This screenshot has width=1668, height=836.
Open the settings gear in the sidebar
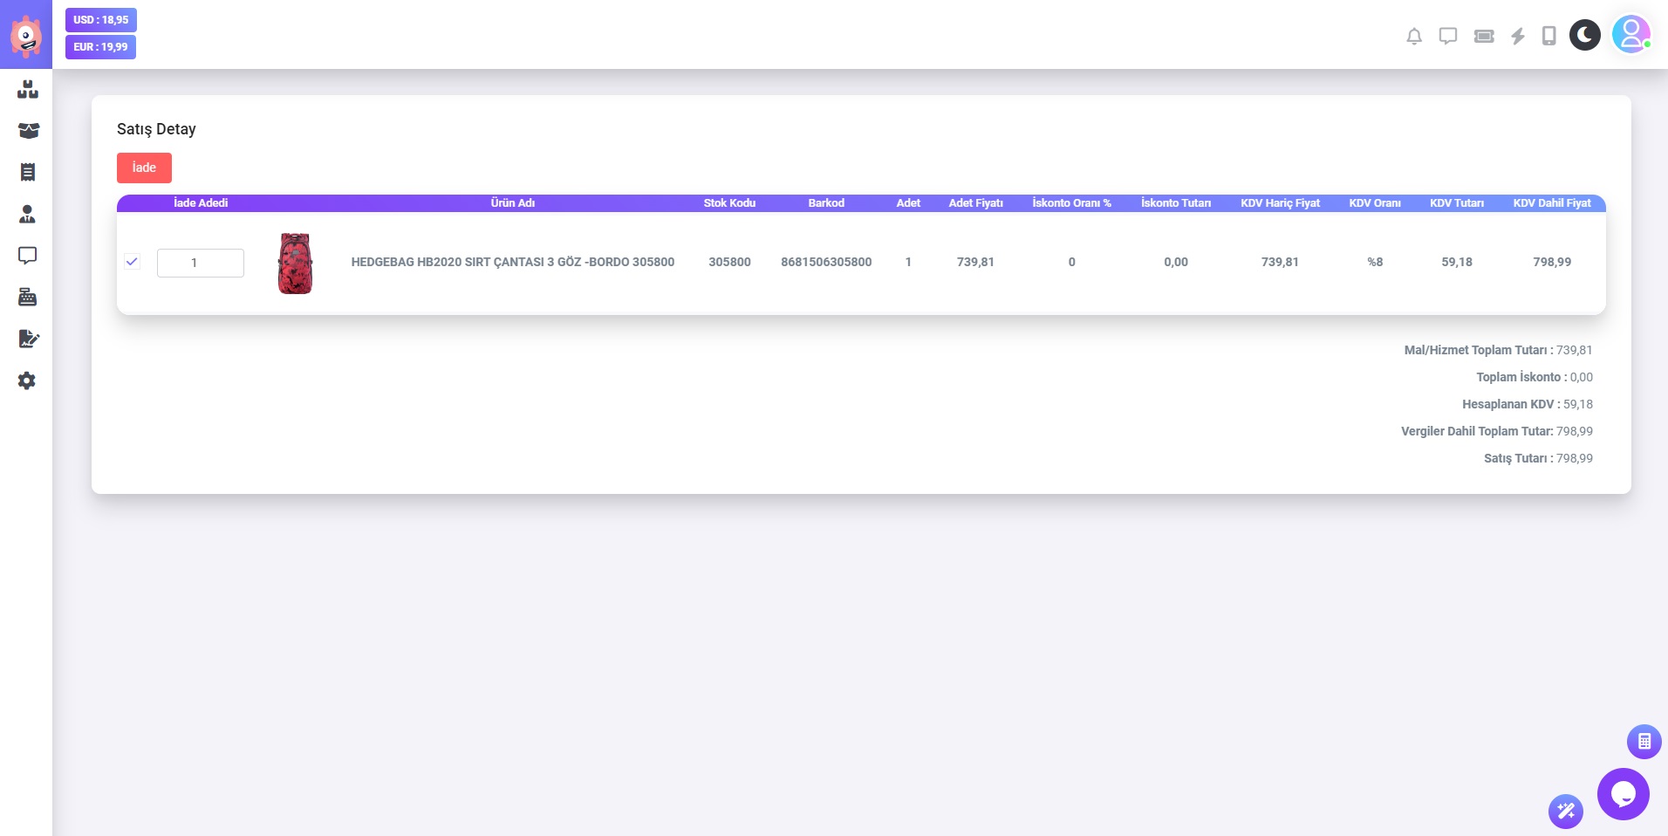coord(28,380)
